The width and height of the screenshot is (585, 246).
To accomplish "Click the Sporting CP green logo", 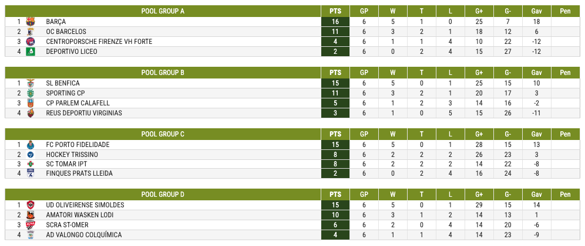I will pyautogui.click(x=30, y=93).
